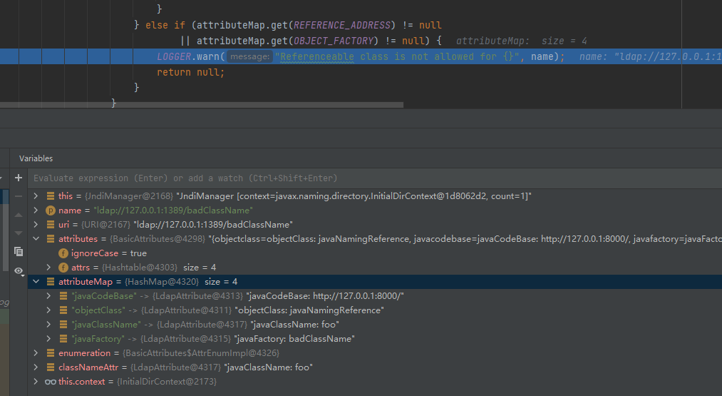
Task: Click the {BasicAttributes$AttrEnumImpl@4326} value
Action: [x=201, y=353]
